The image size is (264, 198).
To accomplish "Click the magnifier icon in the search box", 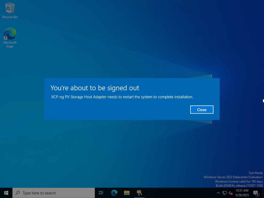I will click(x=18, y=193).
